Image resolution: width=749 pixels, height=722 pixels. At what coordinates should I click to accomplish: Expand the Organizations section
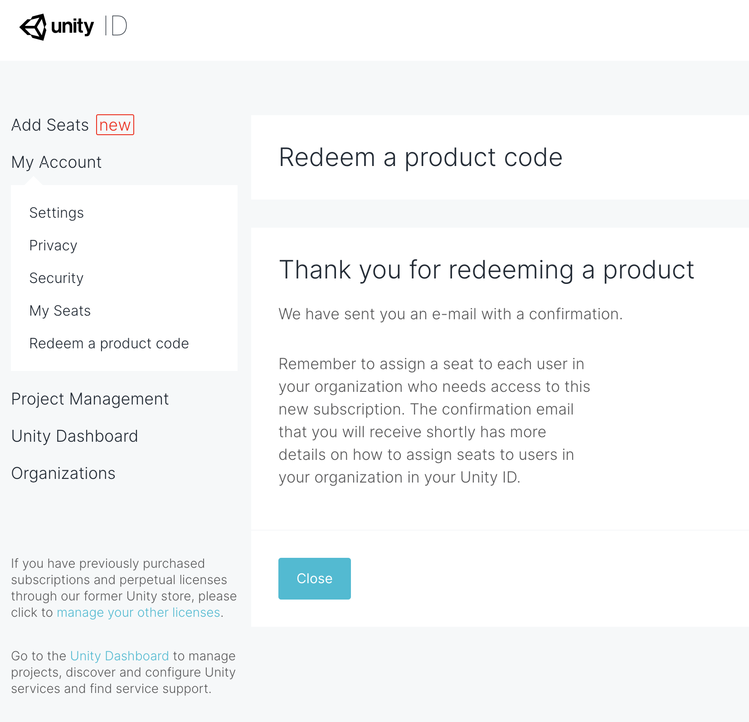point(63,473)
